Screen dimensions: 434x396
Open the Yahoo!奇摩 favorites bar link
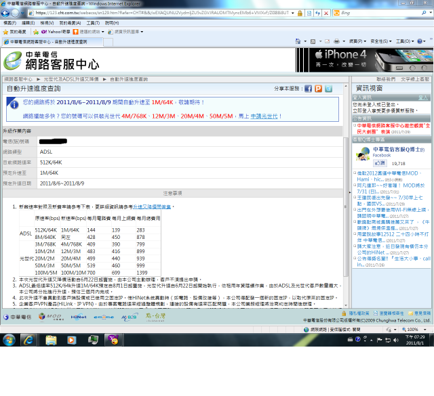point(56,32)
